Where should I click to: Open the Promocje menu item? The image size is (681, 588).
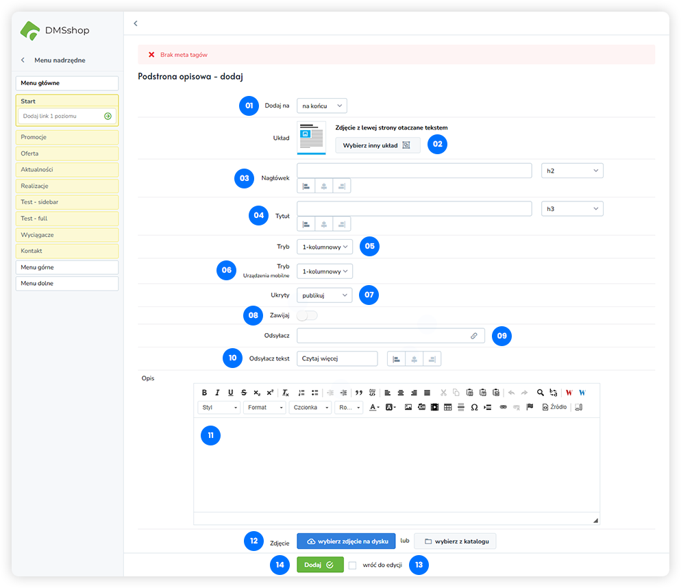point(66,137)
